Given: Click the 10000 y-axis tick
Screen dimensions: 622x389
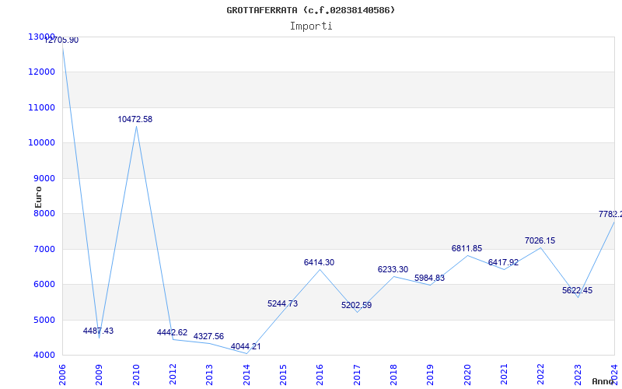Looking at the screenshot, I should [x=42, y=143].
